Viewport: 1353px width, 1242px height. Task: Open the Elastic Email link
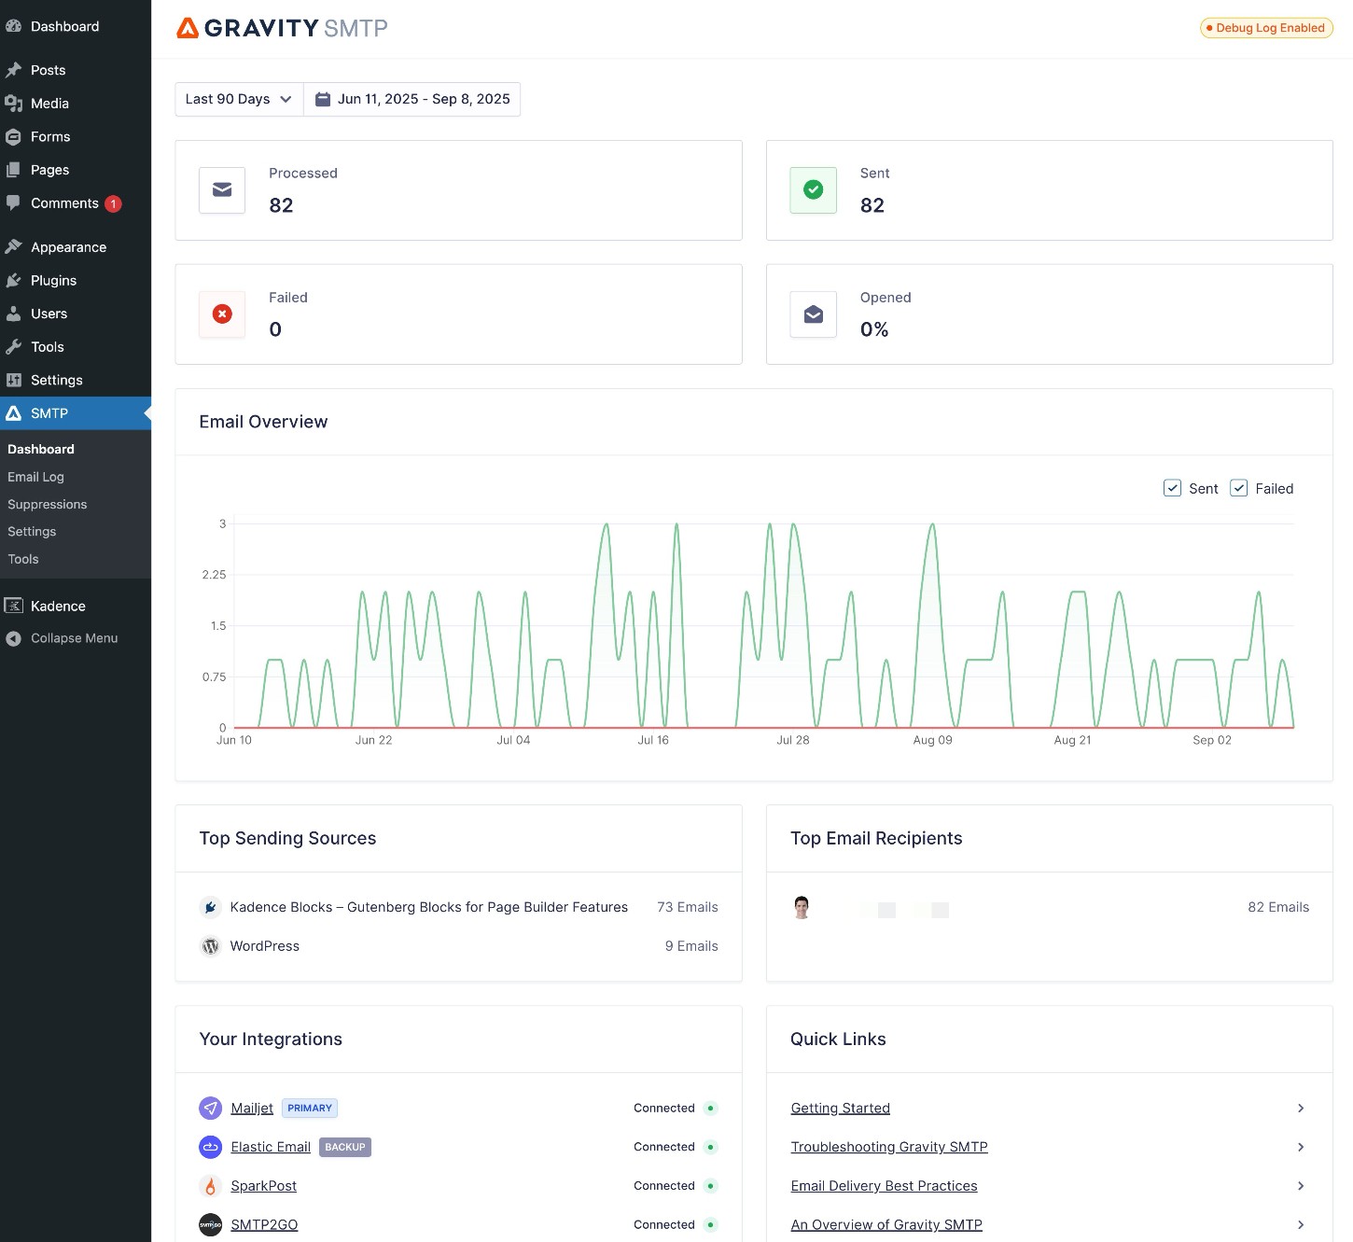tap(271, 1147)
